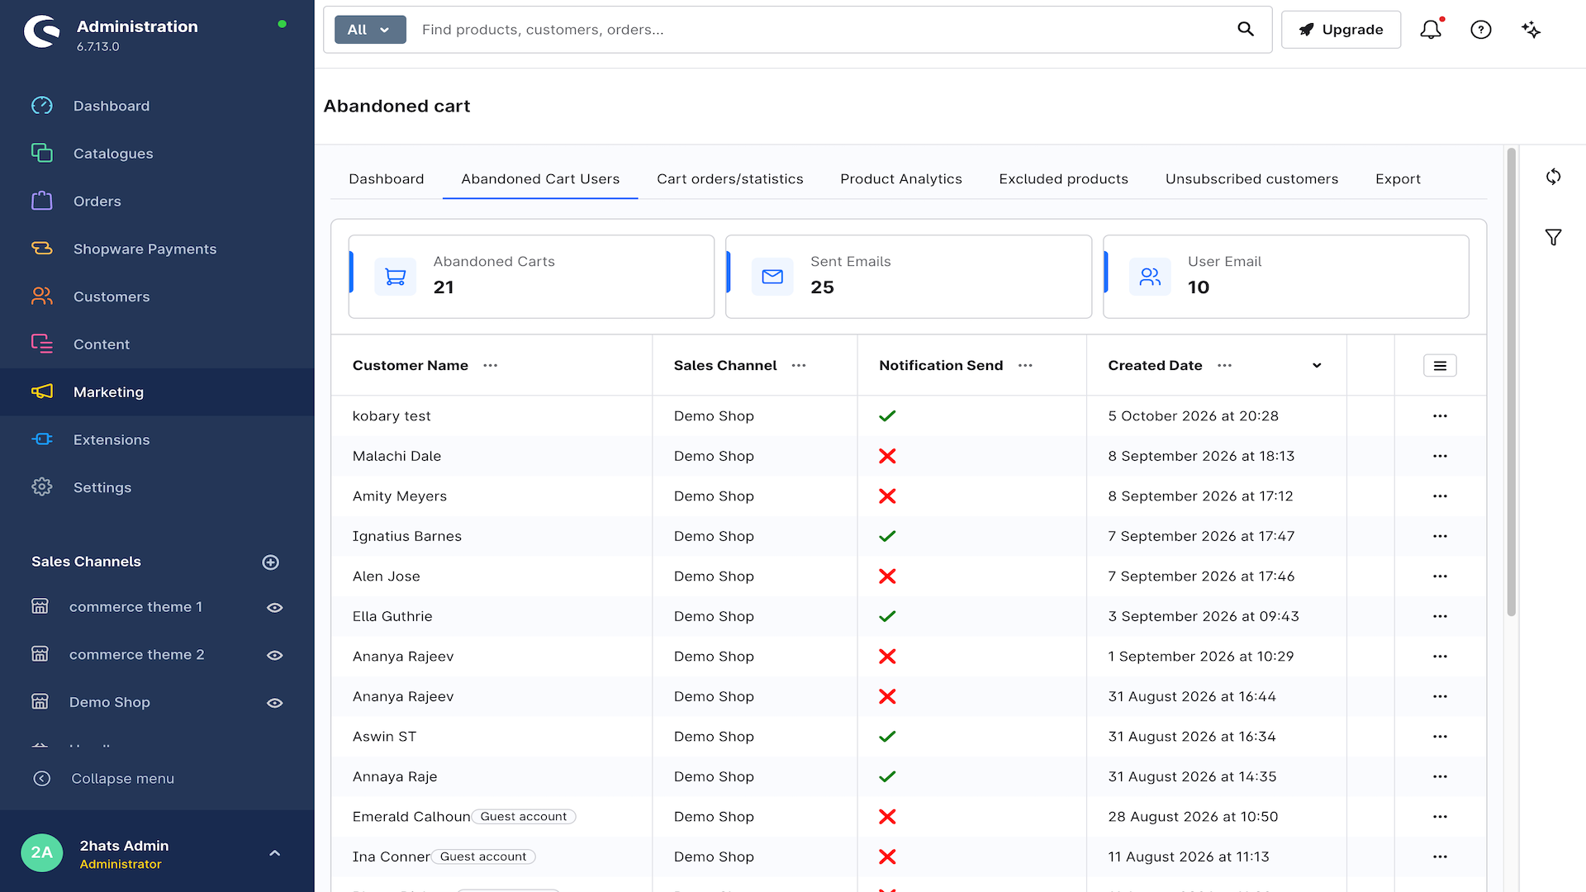Open row actions for Malachi Dale
Screen dimensions: 1586x892
pos(1440,456)
